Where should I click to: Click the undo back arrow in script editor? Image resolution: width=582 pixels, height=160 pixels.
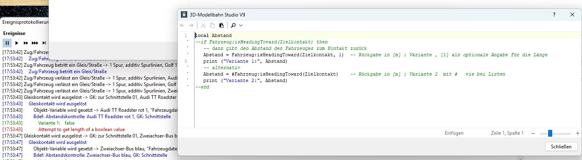click(x=182, y=25)
